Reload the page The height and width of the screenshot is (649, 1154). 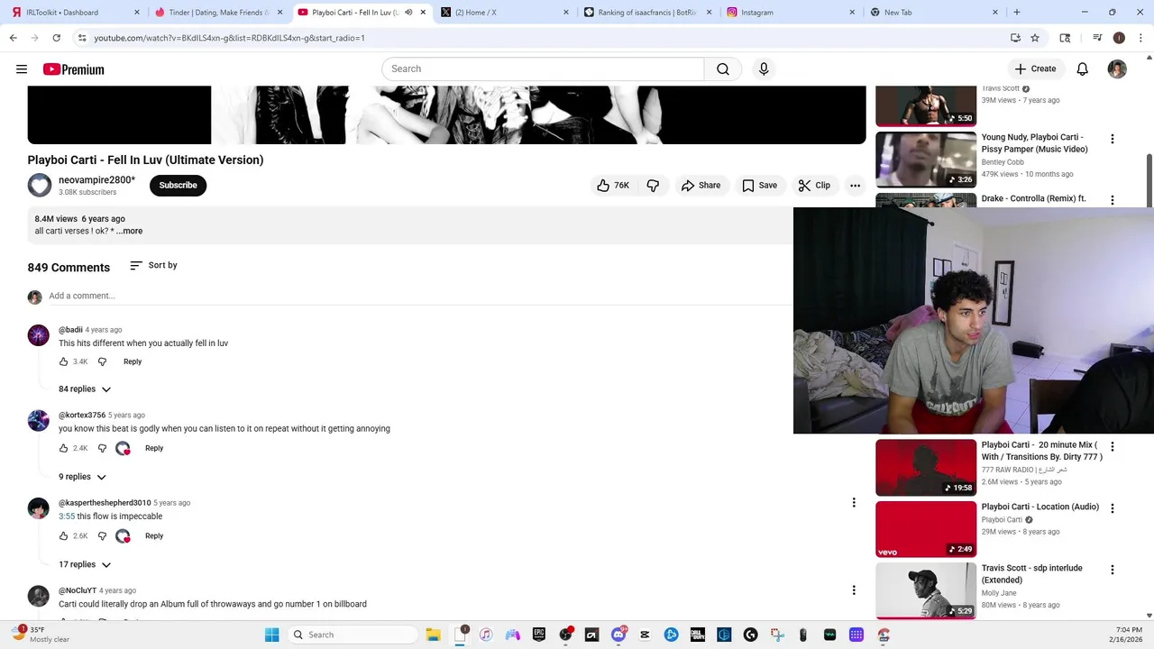point(56,38)
